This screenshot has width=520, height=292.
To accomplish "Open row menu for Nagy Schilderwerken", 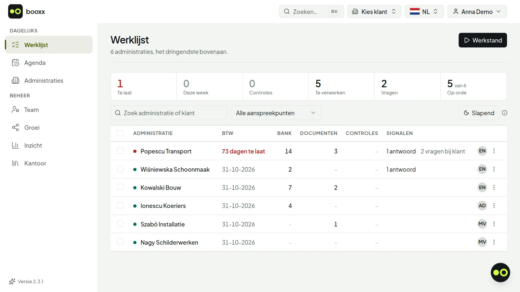I will (494, 242).
